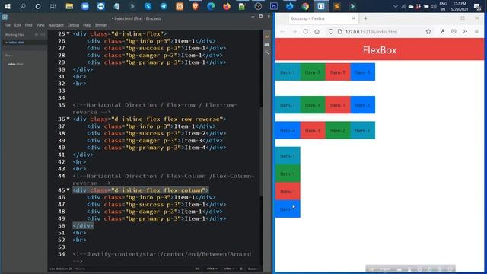
Task: Open Extension Manager icon in Brackets sidebar
Action: click(x=267, y=45)
